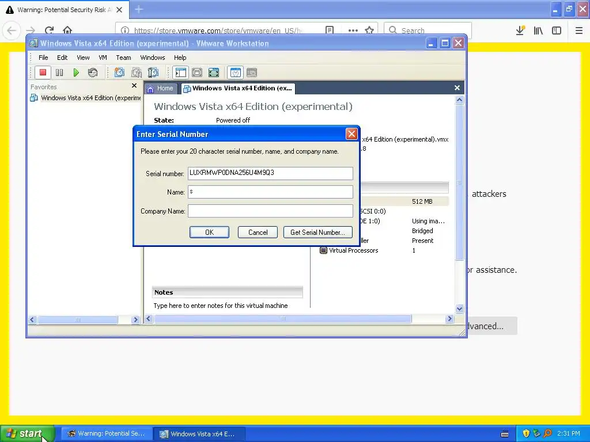Viewport: 590px width, 442px height.
Task: Open the View menu in VMware Workstation
Action: click(83, 58)
